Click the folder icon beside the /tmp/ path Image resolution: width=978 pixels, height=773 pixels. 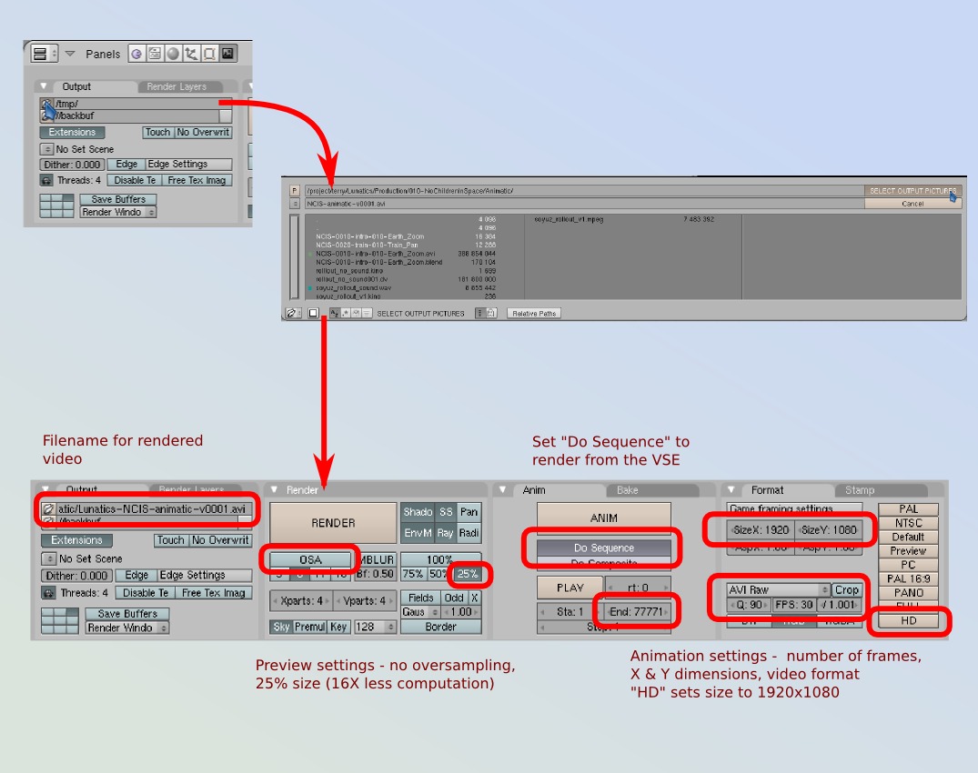pos(45,104)
